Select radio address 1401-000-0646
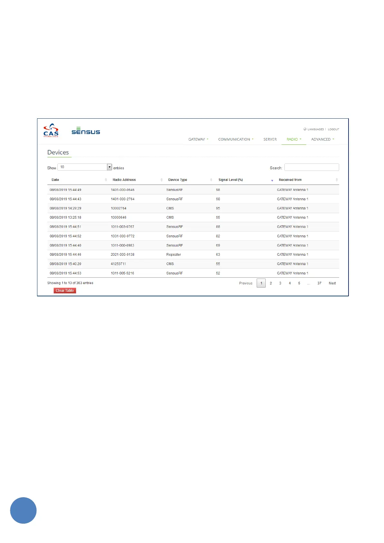The width and height of the screenshot is (384, 543). pos(123,190)
